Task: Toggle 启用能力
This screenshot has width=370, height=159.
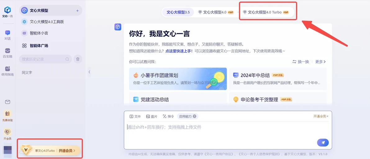Action: [187, 116]
